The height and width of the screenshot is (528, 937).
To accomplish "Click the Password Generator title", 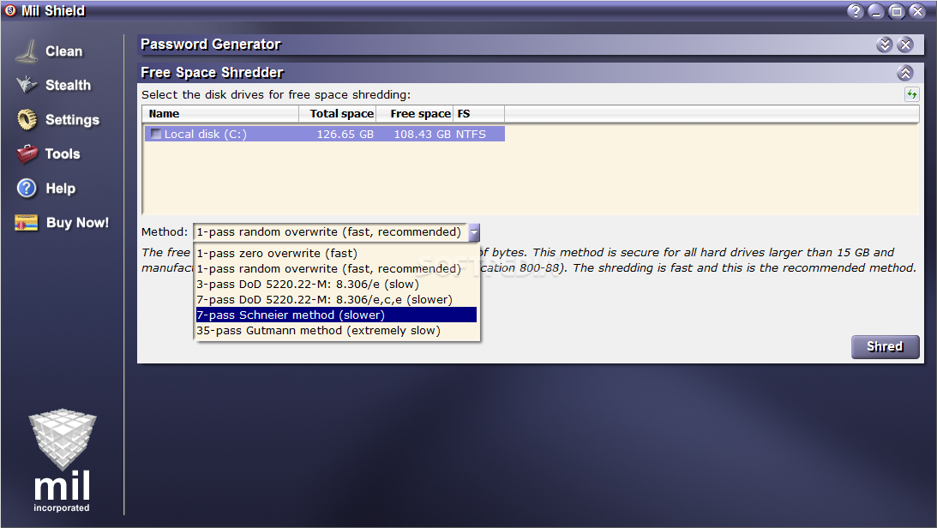I will pyautogui.click(x=210, y=45).
